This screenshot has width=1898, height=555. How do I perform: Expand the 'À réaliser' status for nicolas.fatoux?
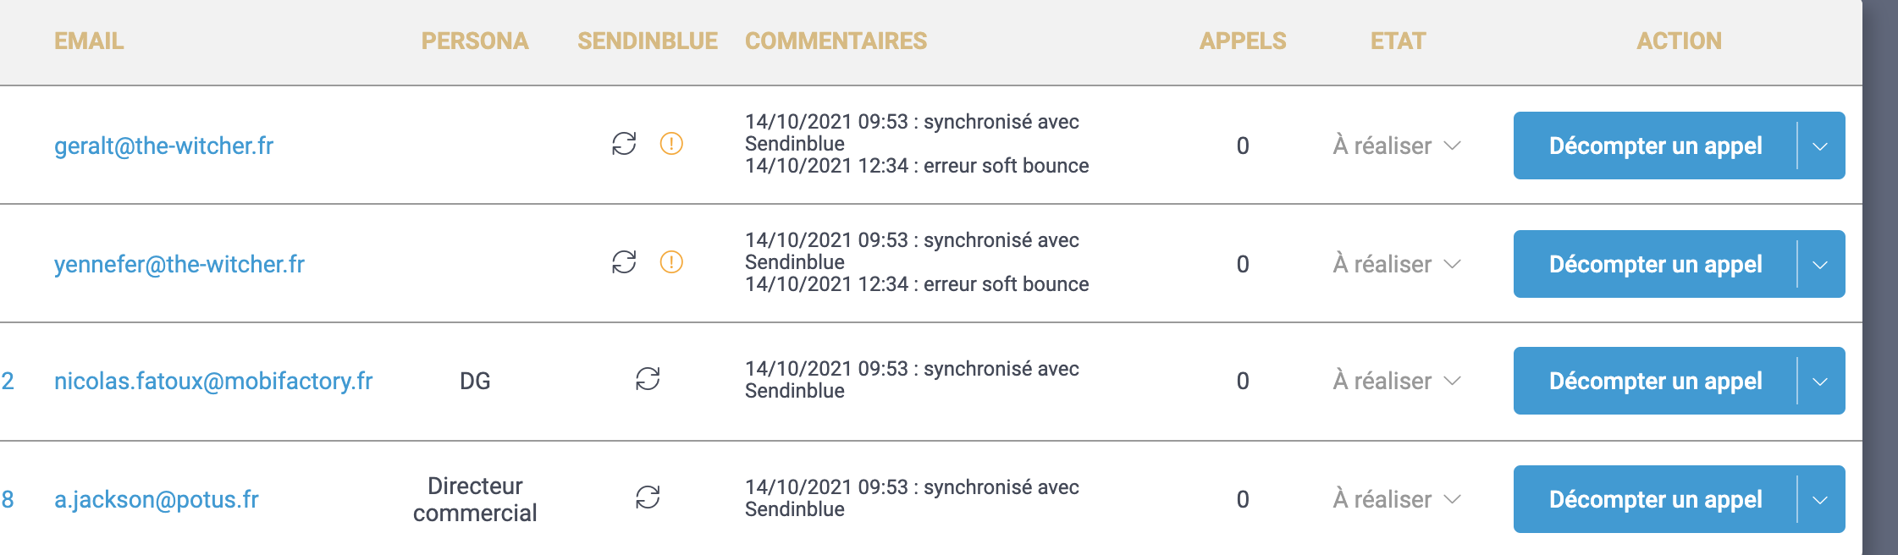(x=1397, y=381)
